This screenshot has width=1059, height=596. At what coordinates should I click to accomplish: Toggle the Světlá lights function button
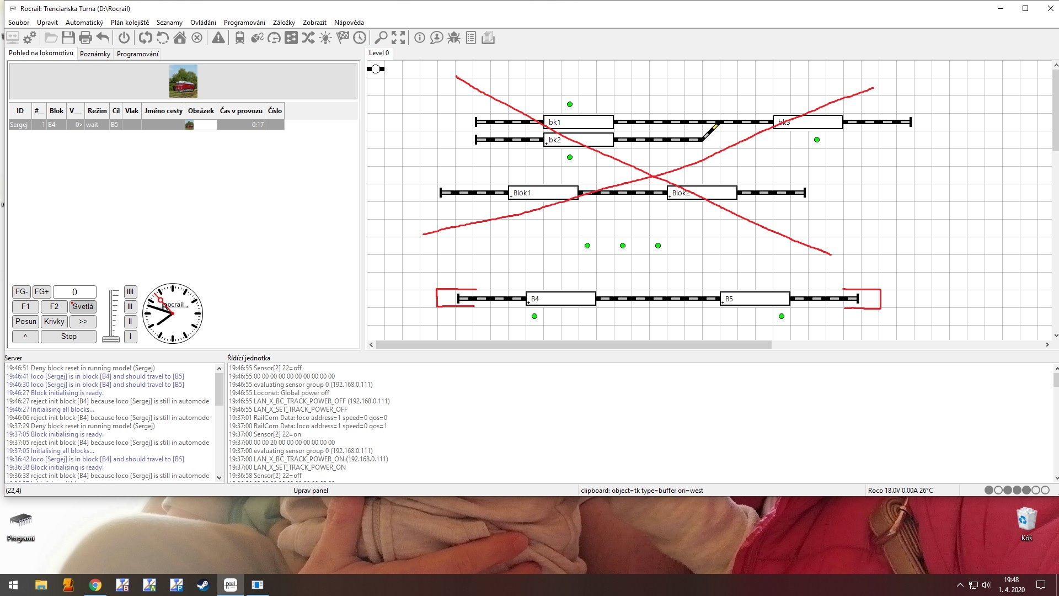point(83,307)
